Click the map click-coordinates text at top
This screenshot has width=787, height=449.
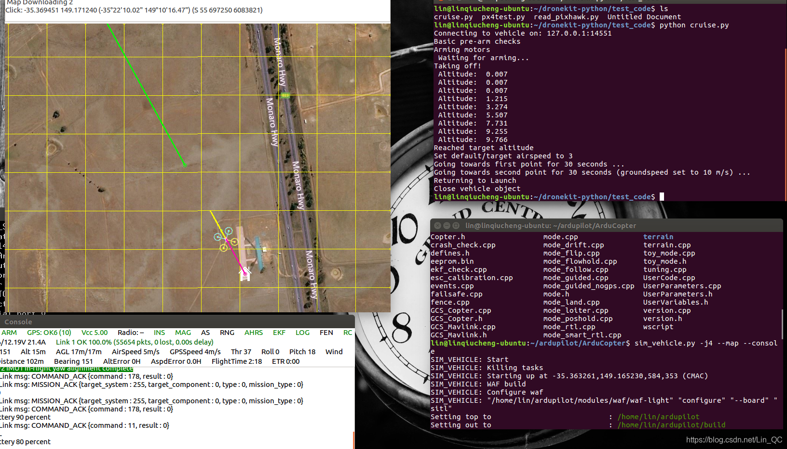pyautogui.click(x=134, y=10)
